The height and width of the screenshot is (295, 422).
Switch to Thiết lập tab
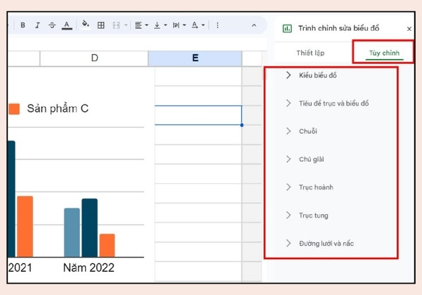[310, 53]
